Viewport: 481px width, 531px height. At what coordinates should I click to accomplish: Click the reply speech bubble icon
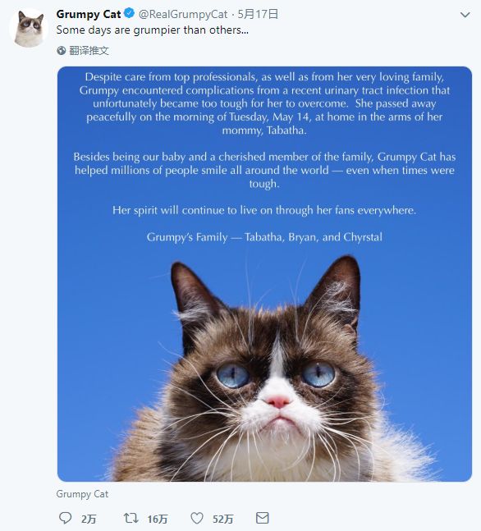[x=65, y=518]
